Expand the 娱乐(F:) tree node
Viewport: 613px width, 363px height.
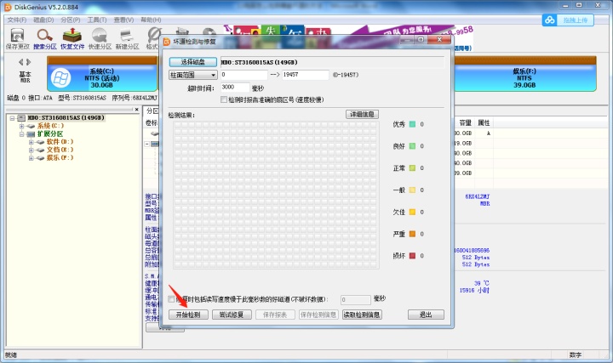pos(31,158)
